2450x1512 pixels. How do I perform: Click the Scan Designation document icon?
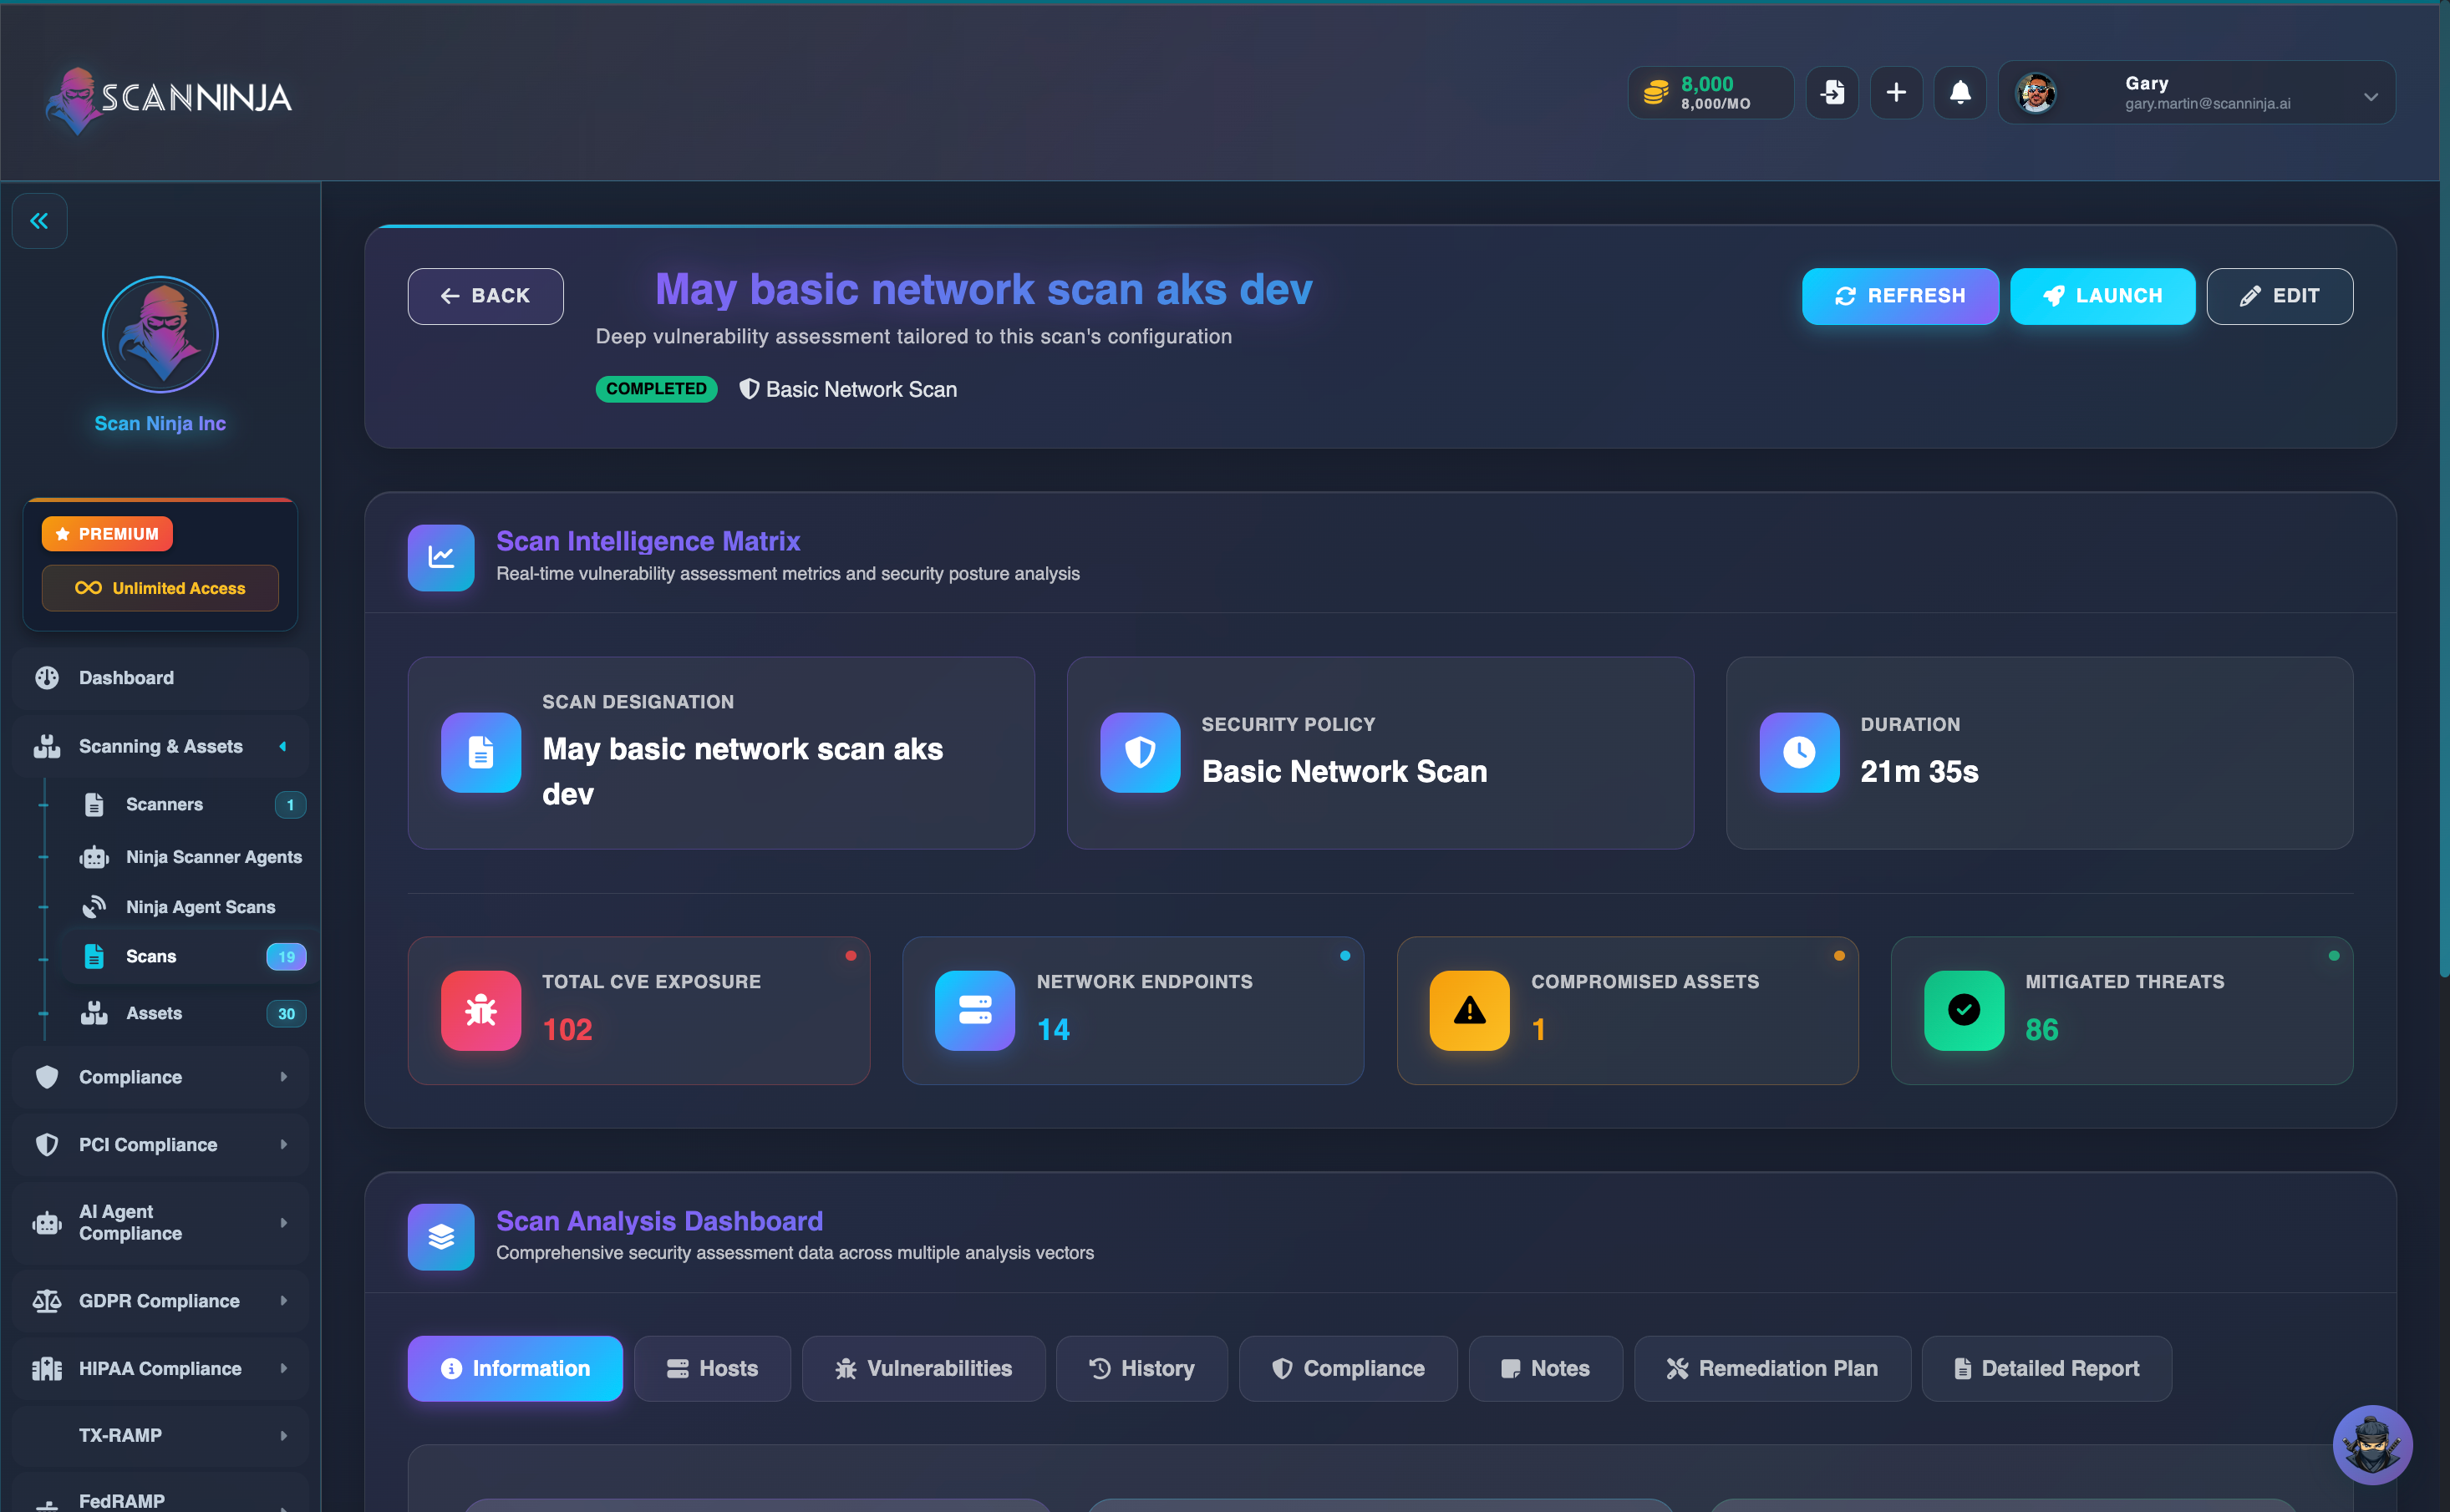(481, 752)
